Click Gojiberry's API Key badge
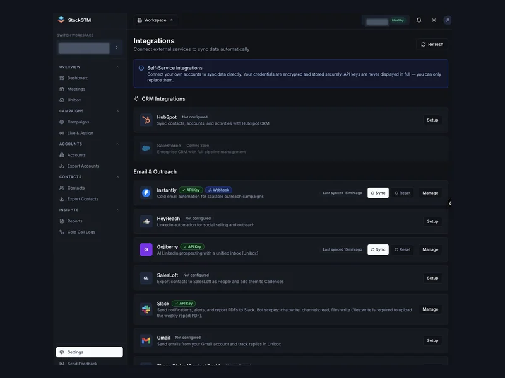The width and height of the screenshot is (505, 378). pos(193,246)
